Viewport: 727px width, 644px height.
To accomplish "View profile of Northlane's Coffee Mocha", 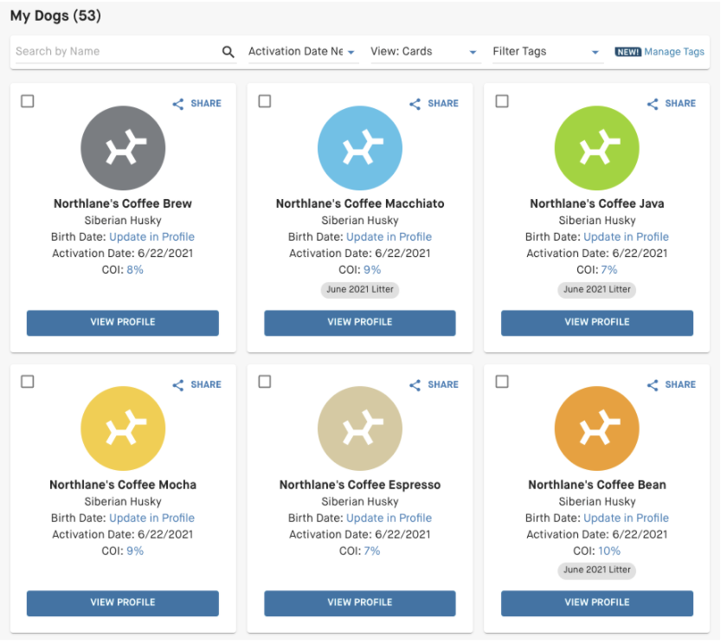I will (x=123, y=602).
